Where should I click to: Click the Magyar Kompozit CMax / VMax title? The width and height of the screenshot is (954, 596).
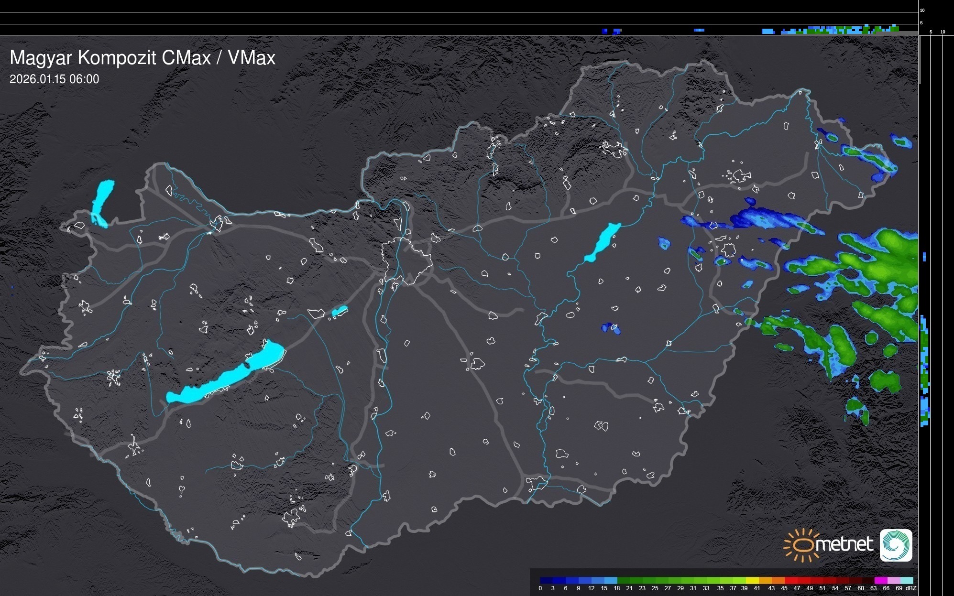click(143, 58)
